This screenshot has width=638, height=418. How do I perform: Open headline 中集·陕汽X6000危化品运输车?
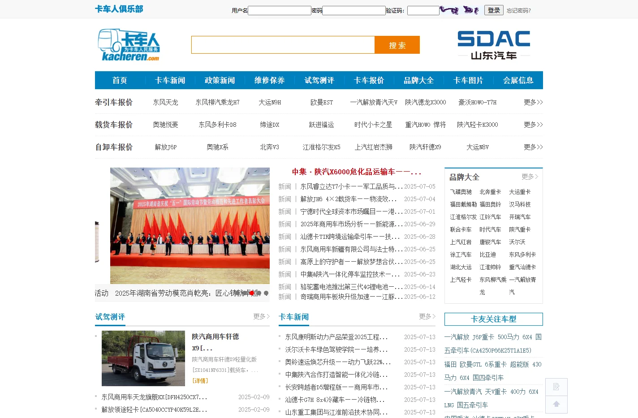click(357, 172)
